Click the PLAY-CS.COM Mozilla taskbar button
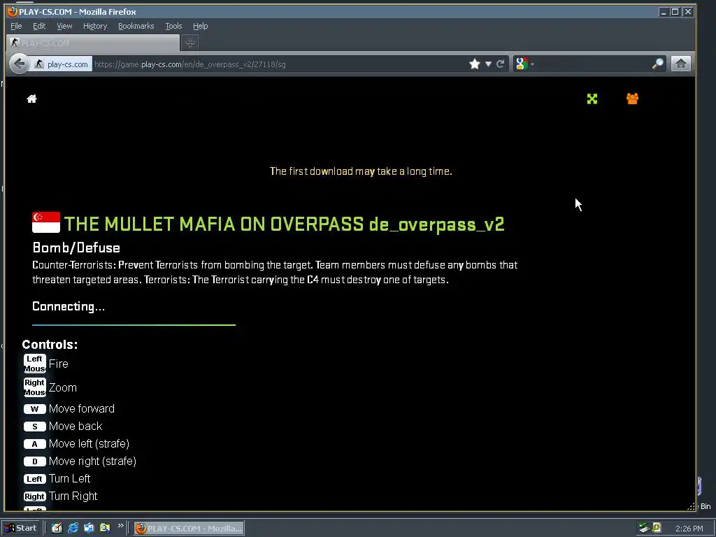This screenshot has height=537, width=716. [x=189, y=529]
